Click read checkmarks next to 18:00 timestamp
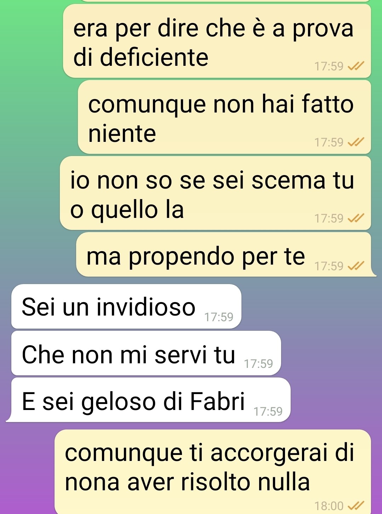The height and width of the screenshot is (514, 382). tap(356, 506)
